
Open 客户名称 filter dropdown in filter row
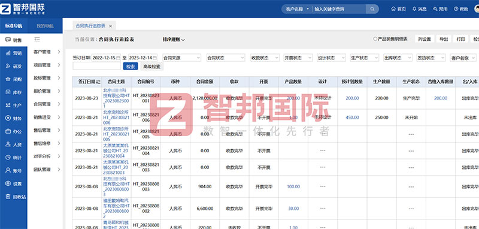coord(463,58)
